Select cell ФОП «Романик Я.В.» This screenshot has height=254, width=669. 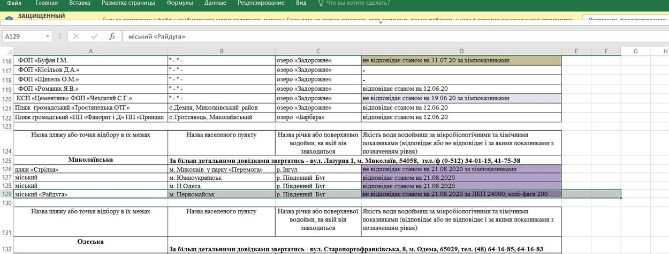click(90, 89)
